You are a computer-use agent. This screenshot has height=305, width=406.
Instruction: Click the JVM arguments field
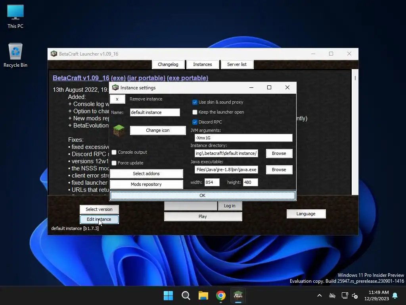pyautogui.click(x=243, y=138)
